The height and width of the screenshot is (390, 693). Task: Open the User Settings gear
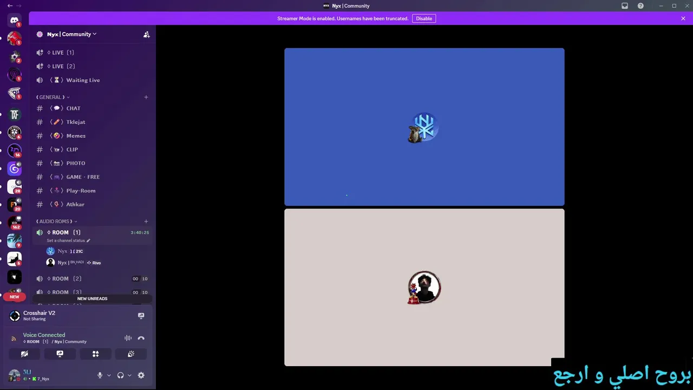[x=141, y=375]
